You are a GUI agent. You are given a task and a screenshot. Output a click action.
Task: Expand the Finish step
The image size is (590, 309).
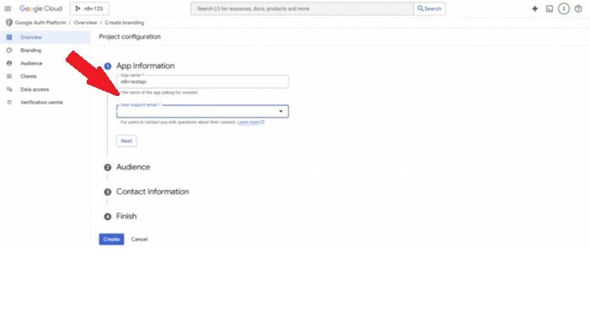click(126, 216)
